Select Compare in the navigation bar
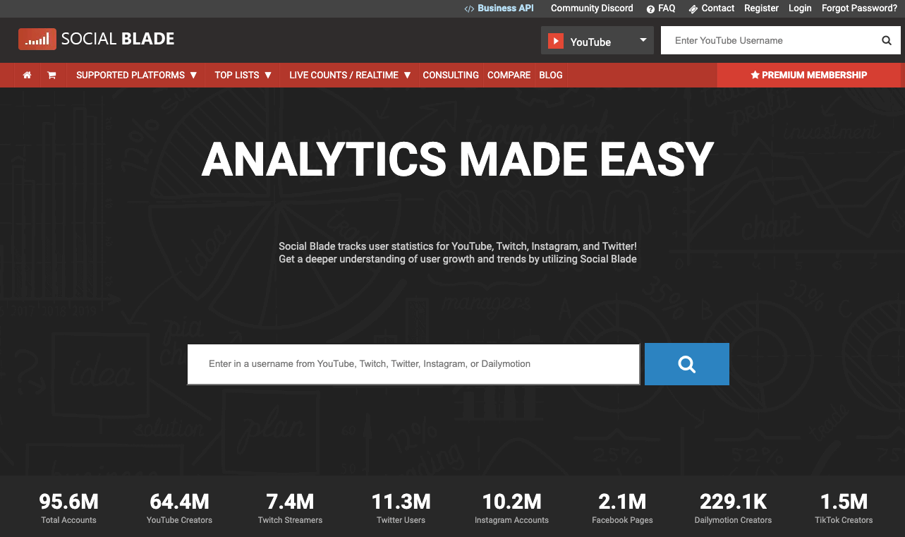This screenshot has width=905, height=537. click(509, 75)
